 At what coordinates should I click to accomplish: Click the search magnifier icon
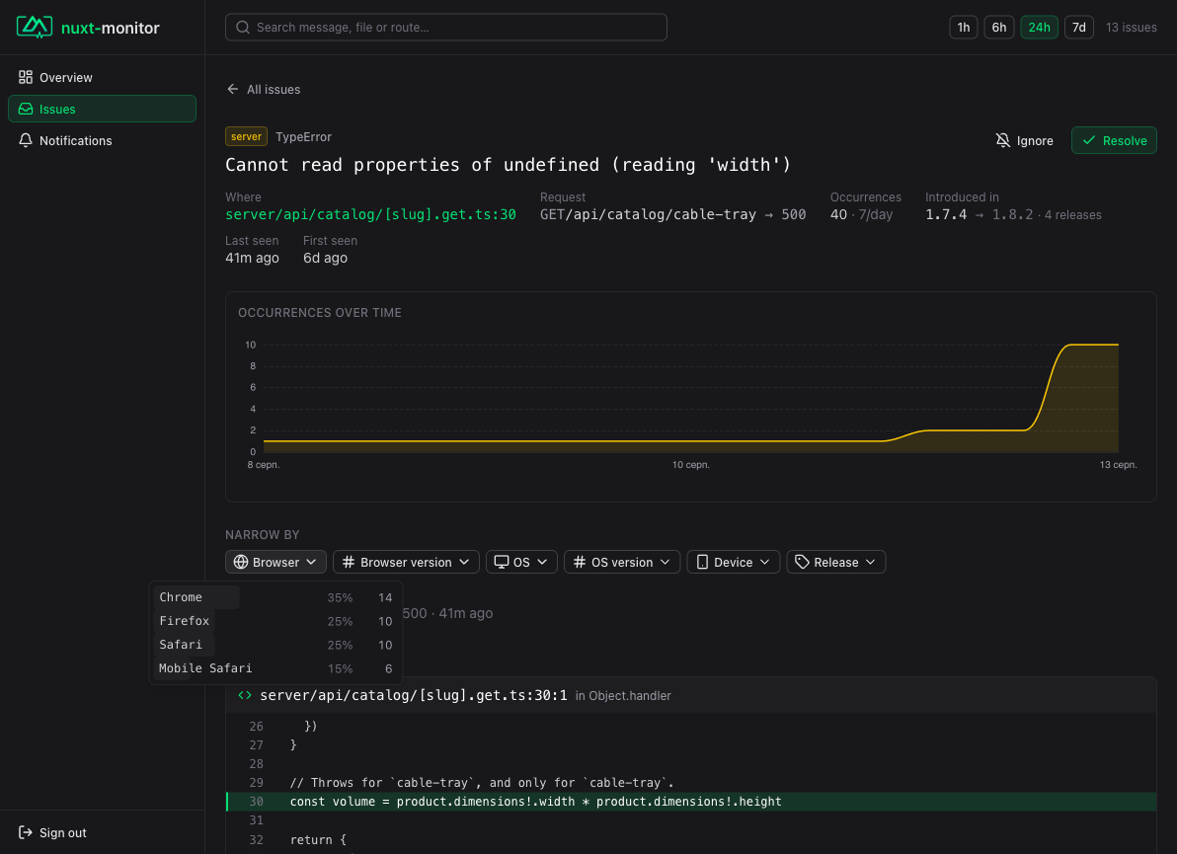point(243,27)
